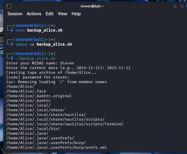This screenshot has width=187, height=154.
Task: Open the Edit menu
Action: [x=50, y=14]
